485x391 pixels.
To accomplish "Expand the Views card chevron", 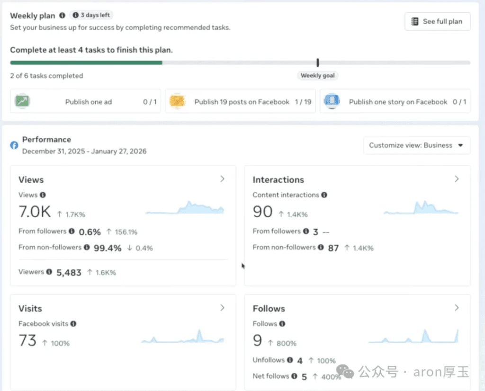I will pos(223,179).
